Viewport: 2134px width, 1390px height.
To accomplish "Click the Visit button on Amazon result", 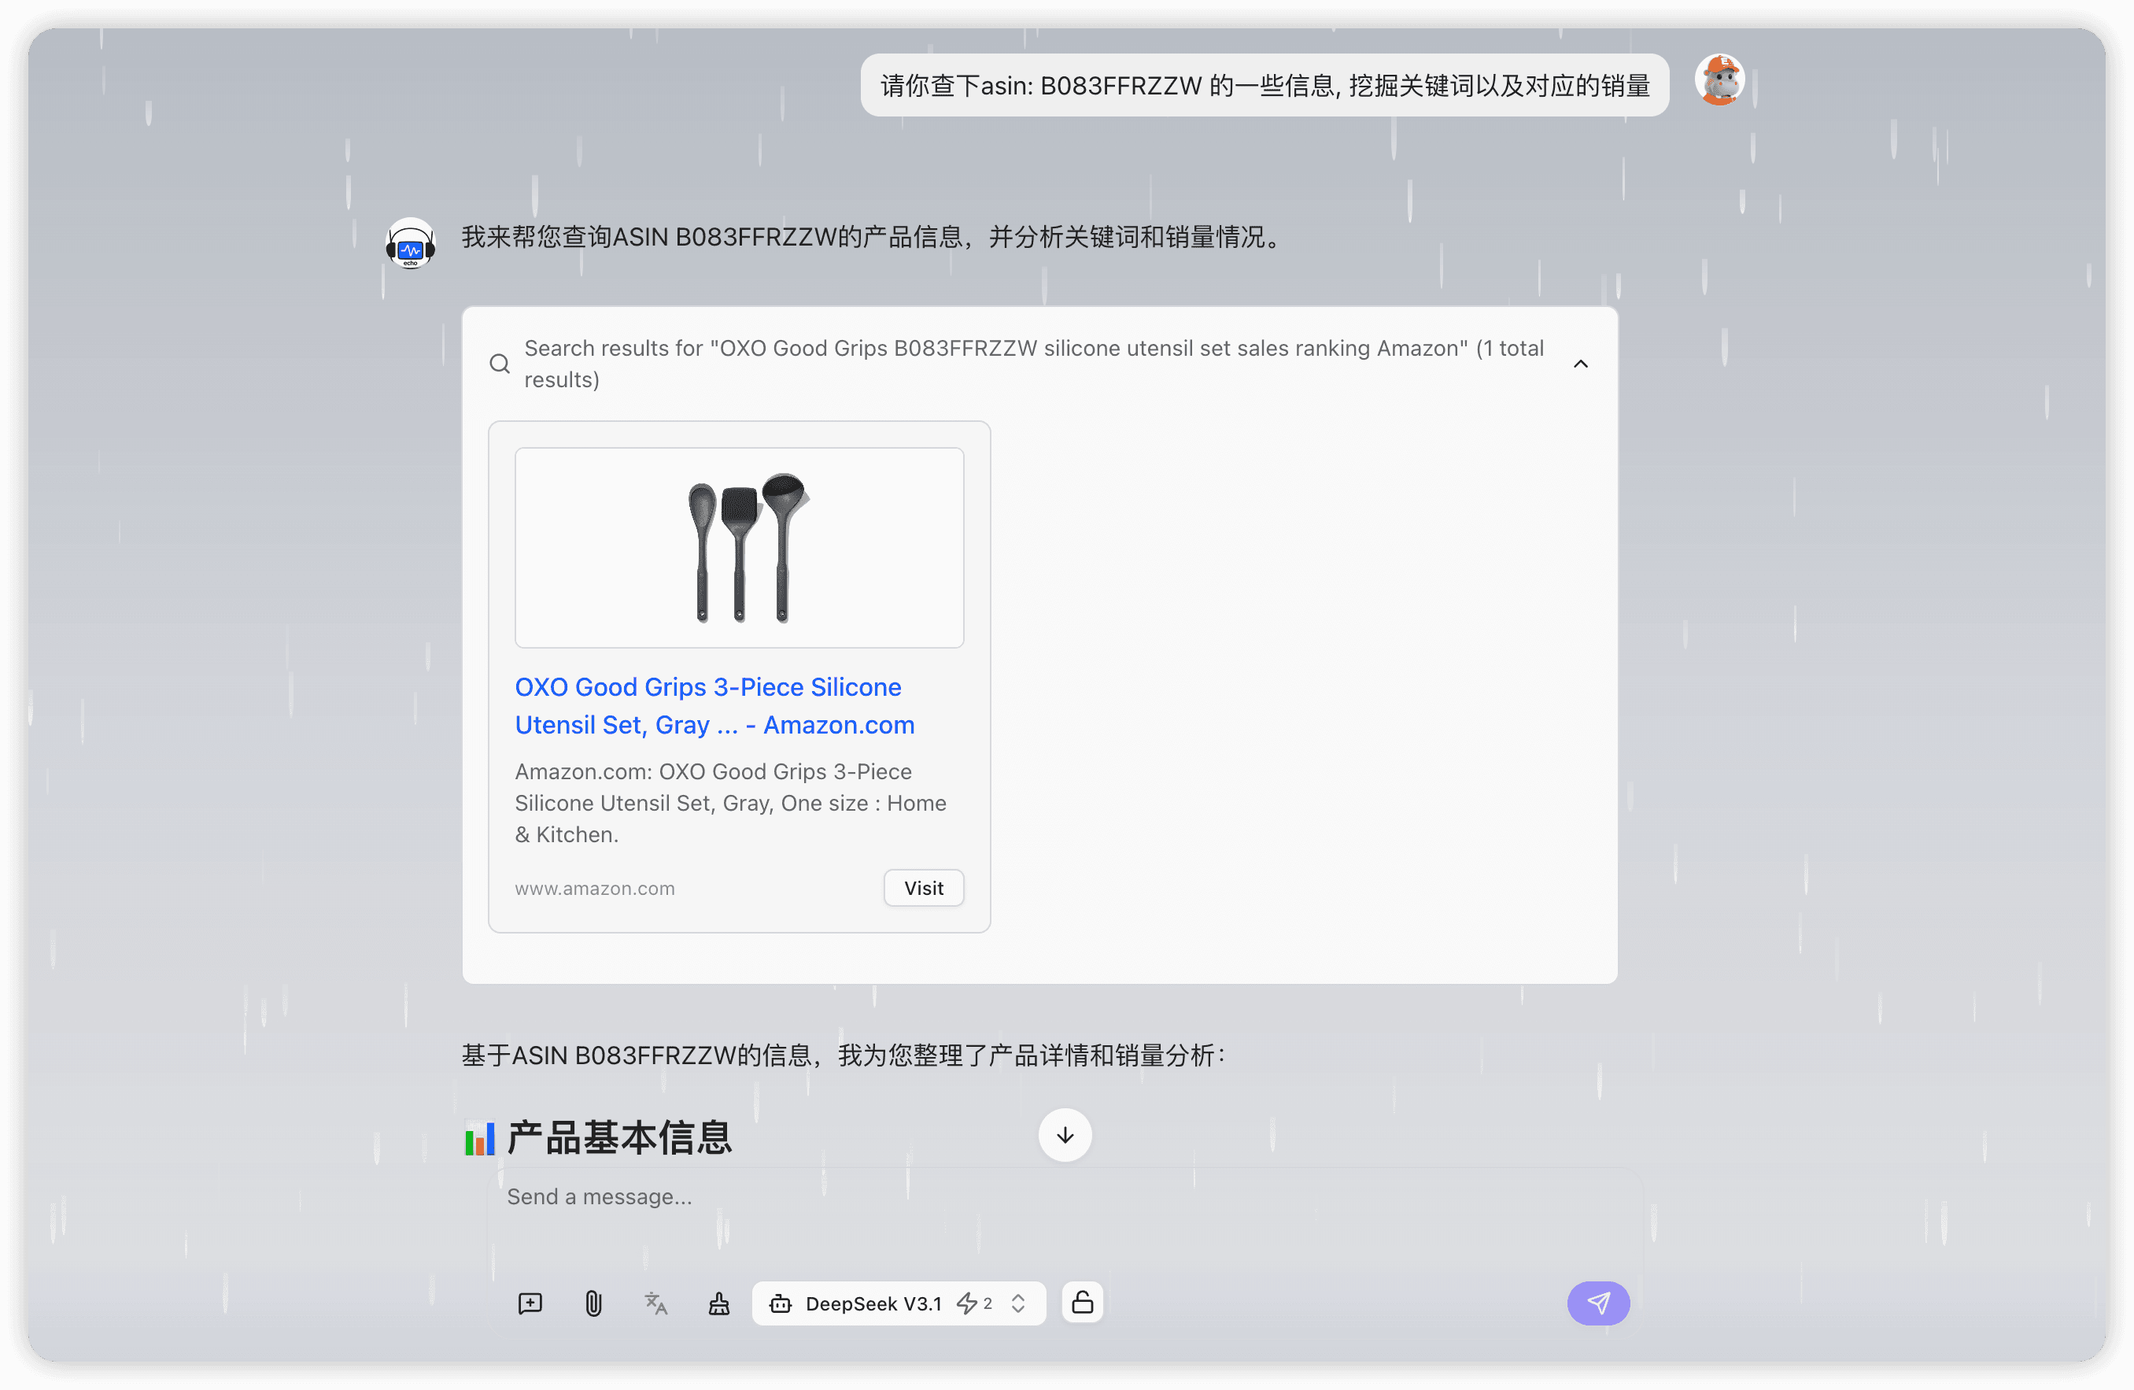I will click(x=923, y=888).
